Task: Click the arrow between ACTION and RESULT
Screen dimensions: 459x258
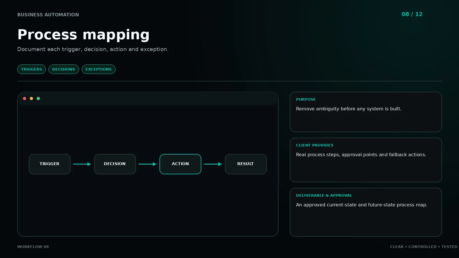Action: point(213,164)
